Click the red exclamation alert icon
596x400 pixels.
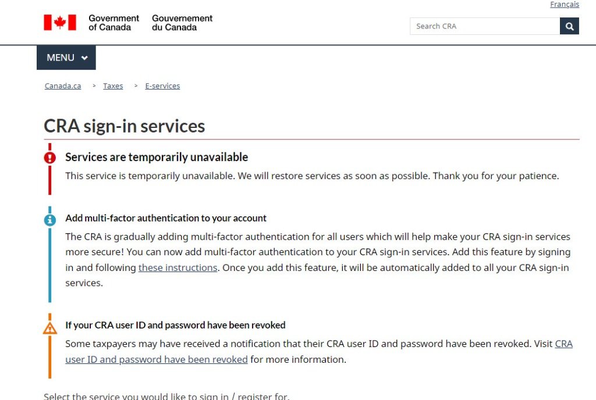50,158
